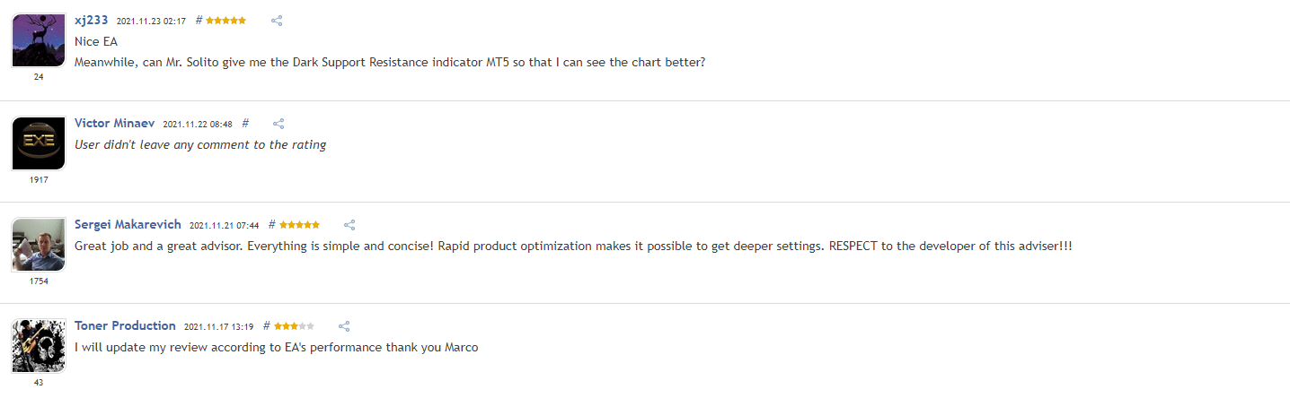Viewport: 1290px width, 398px height.
Task: Click the five-star rating on xj233's review
Action: [x=225, y=20]
